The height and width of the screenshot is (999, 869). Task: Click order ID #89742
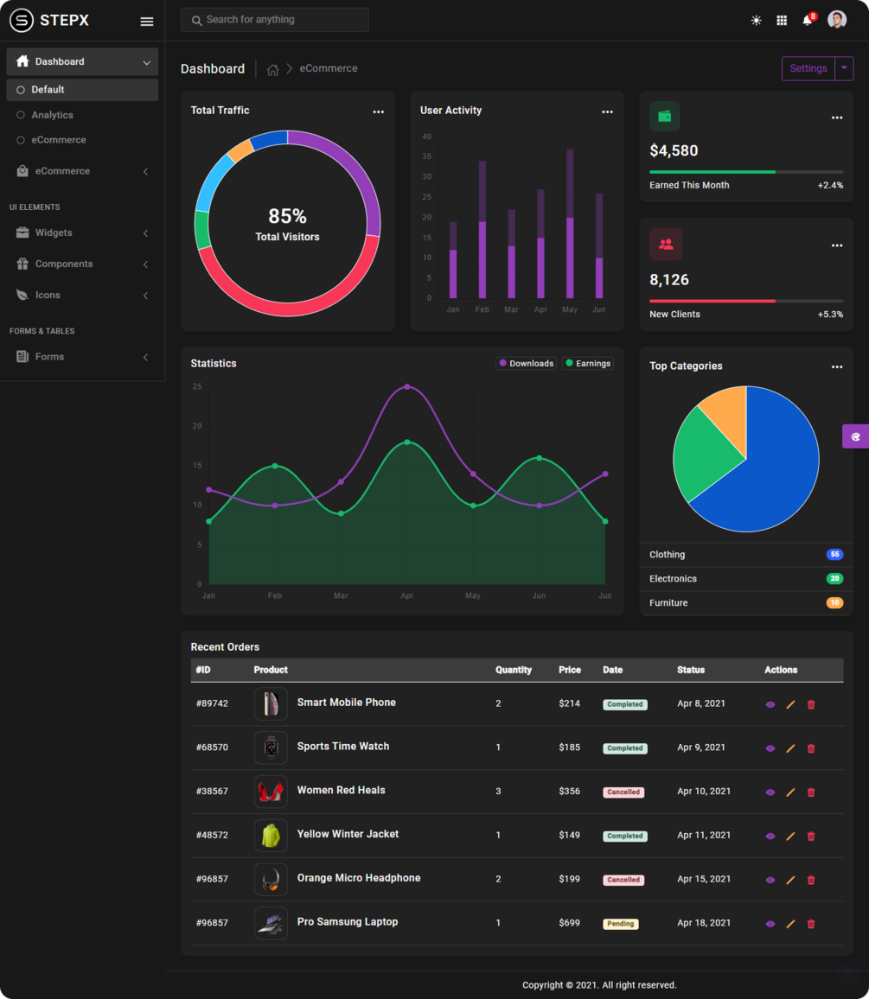pyautogui.click(x=212, y=703)
